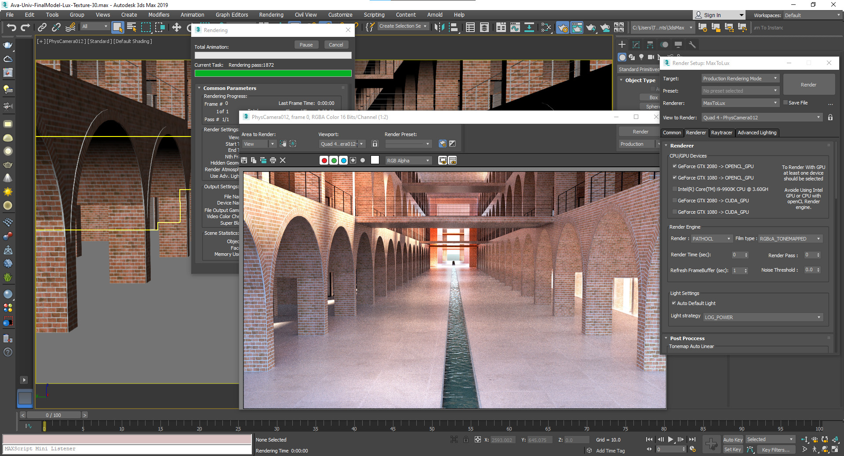
Task: Enable the red channel display button
Action: (324, 161)
